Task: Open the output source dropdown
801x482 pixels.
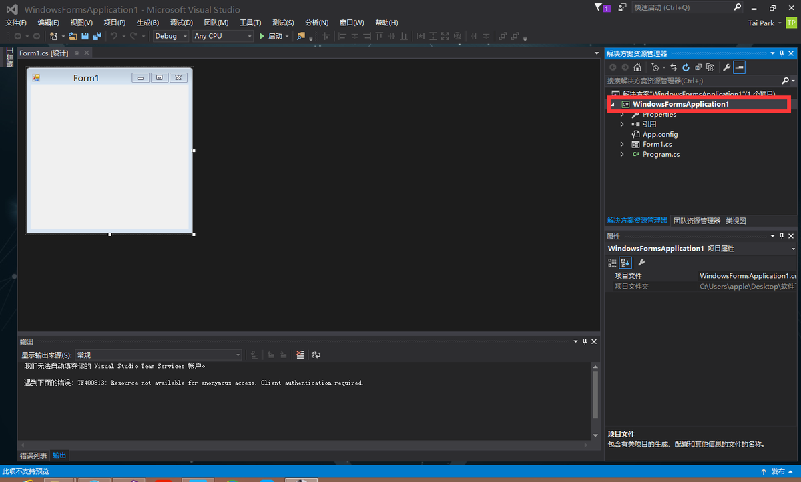Action: pos(158,355)
